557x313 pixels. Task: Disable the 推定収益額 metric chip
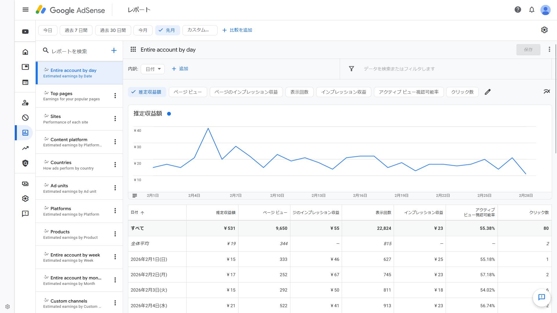[x=147, y=92]
